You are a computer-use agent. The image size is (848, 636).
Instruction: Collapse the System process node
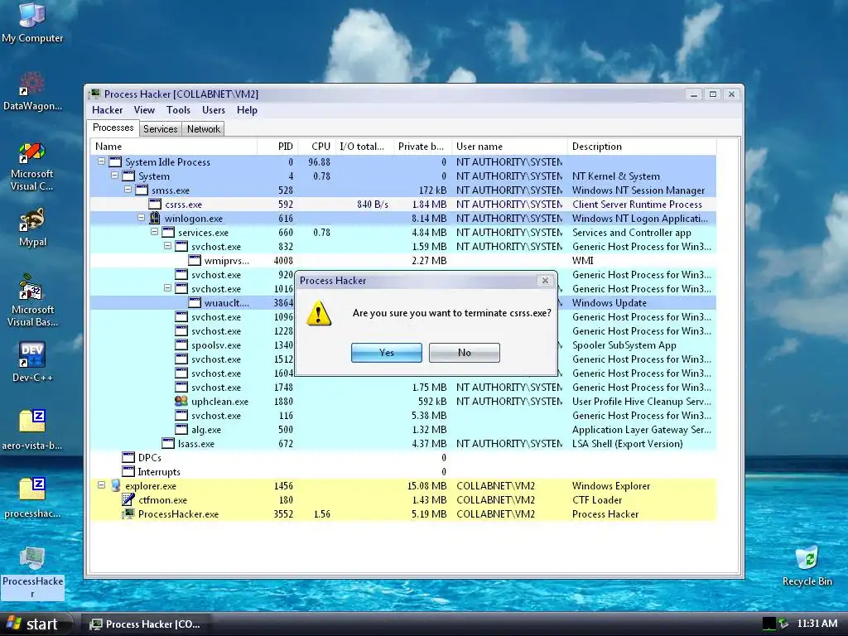tap(114, 176)
